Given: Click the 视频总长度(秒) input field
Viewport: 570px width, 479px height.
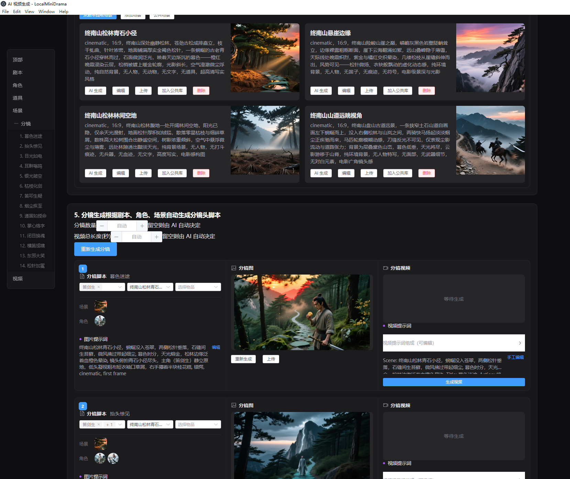Looking at the screenshot, I should click(136, 237).
